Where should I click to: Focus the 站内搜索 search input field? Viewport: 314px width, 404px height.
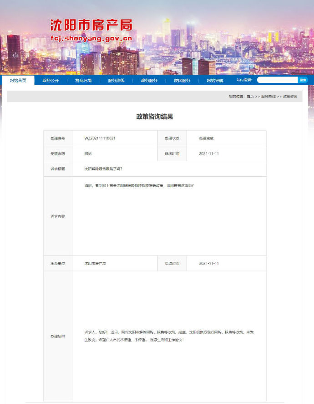(277, 80)
